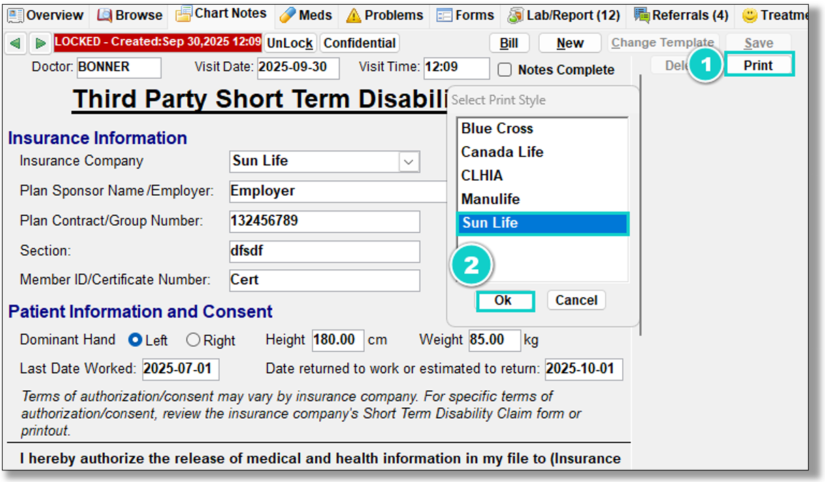Expand the Insurance Company dropdown
The height and width of the screenshot is (482, 825).
click(x=408, y=162)
